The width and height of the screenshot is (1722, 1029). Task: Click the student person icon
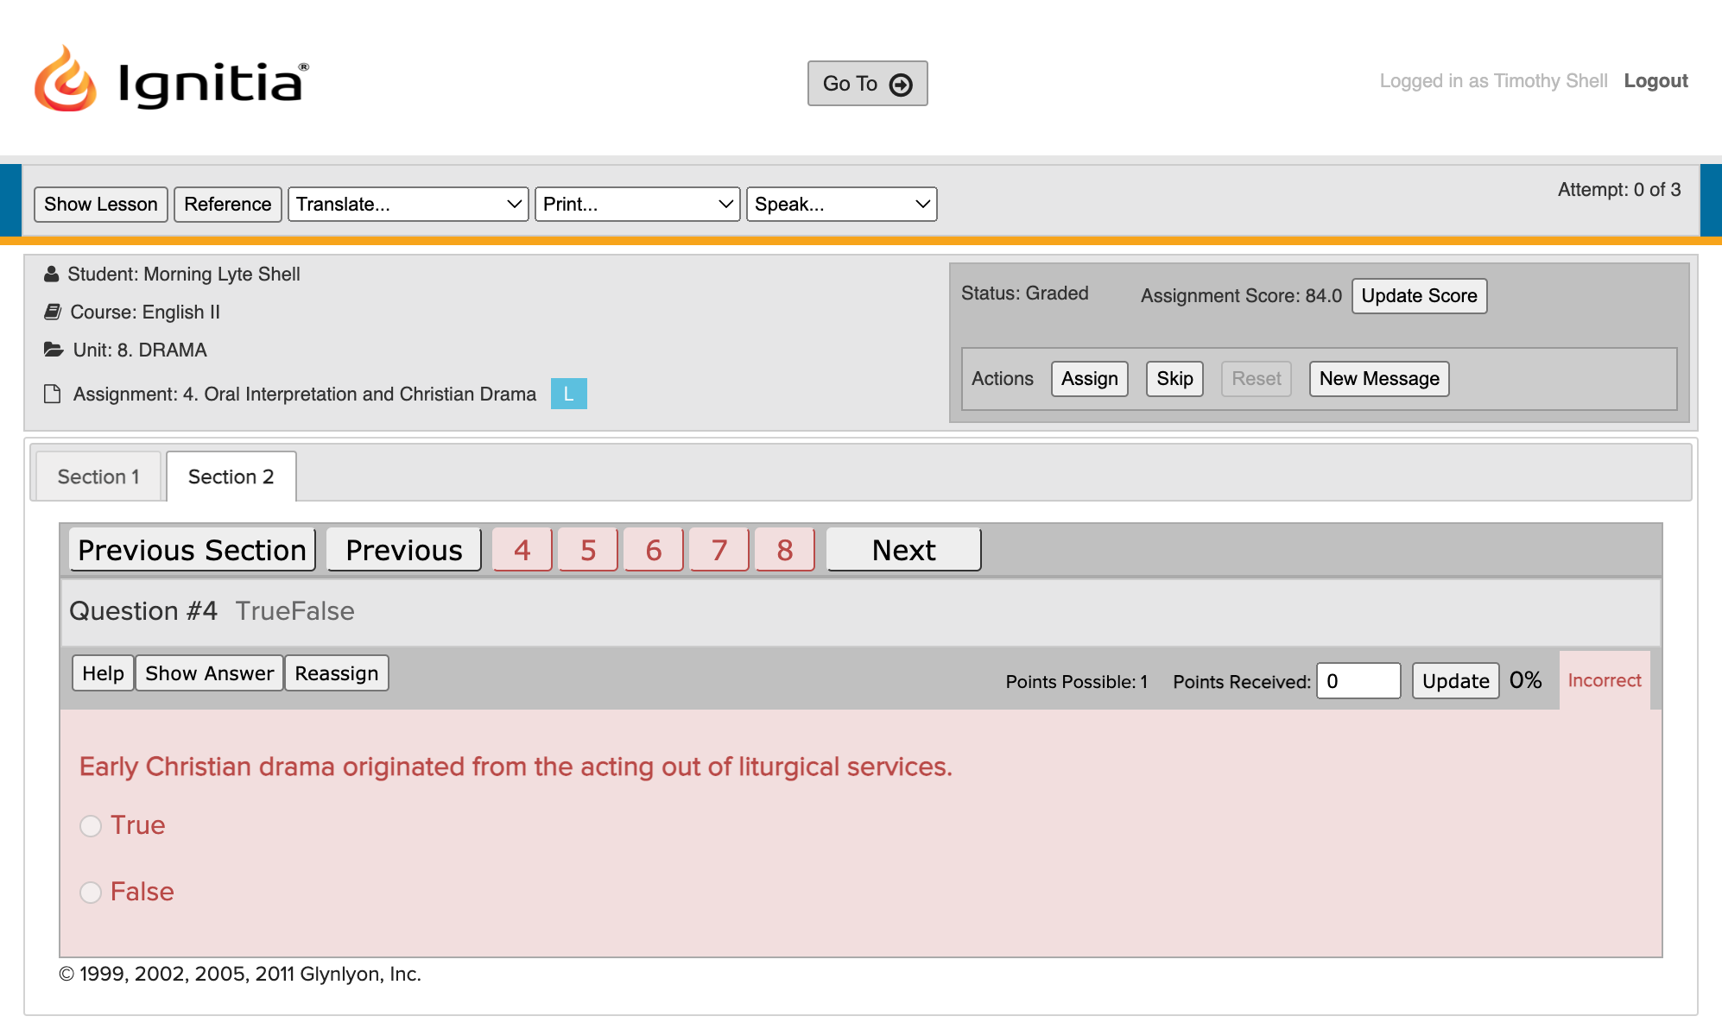pos(52,275)
